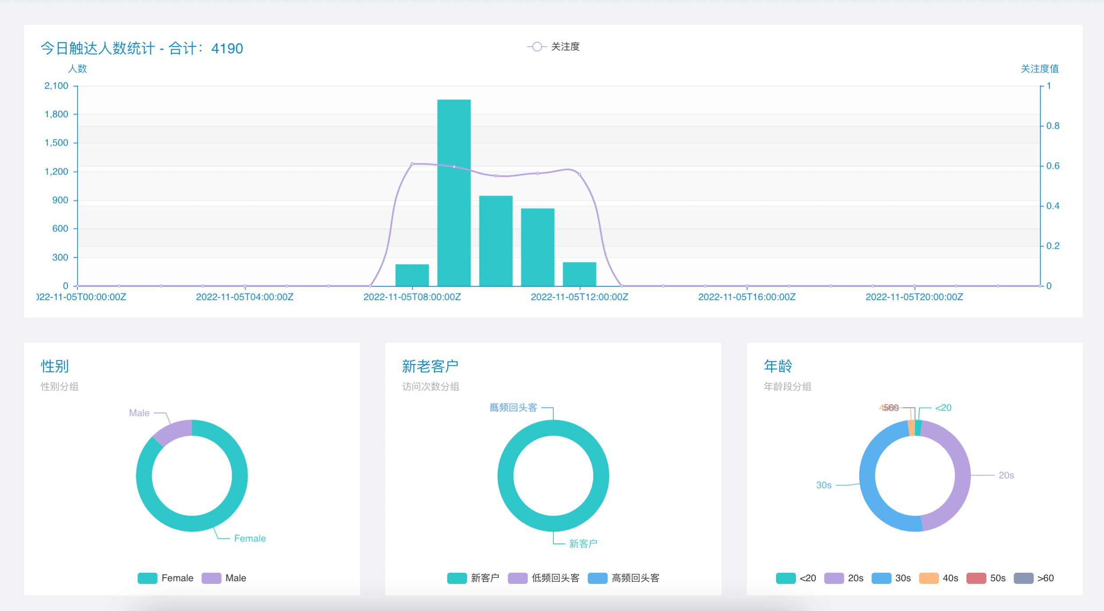This screenshot has height=611, width=1104.
Task: Toggle the 20s age legend item
Action: tap(844, 578)
